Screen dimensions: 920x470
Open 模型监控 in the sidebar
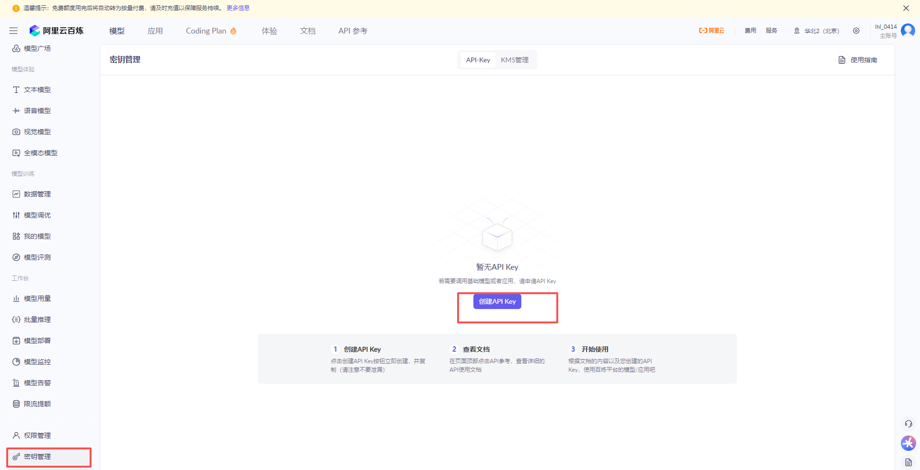(x=32, y=362)
